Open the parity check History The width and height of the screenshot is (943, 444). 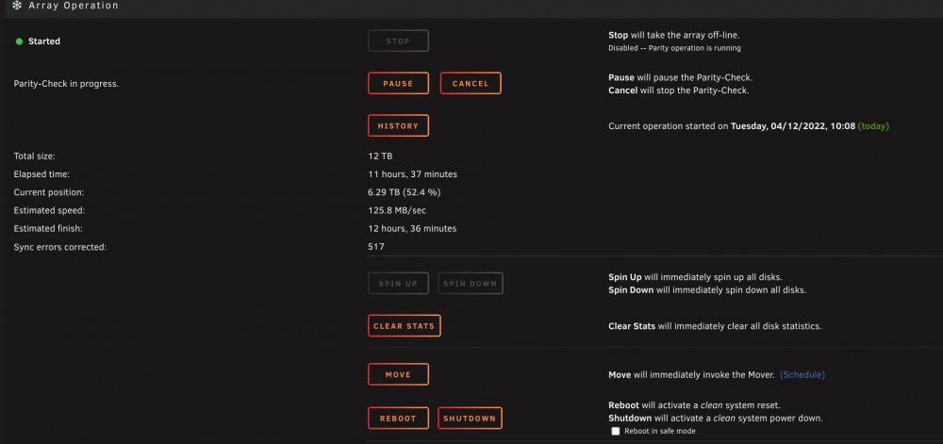[398, 126]
